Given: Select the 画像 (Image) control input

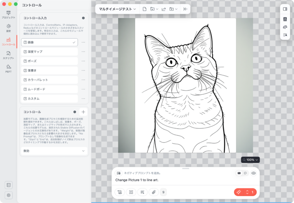Looking at the screenshot, I should 49,42.
